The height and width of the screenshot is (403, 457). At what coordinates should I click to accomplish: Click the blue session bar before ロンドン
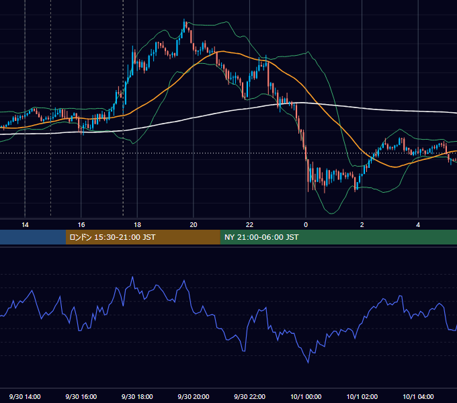[x=33, y=237]
